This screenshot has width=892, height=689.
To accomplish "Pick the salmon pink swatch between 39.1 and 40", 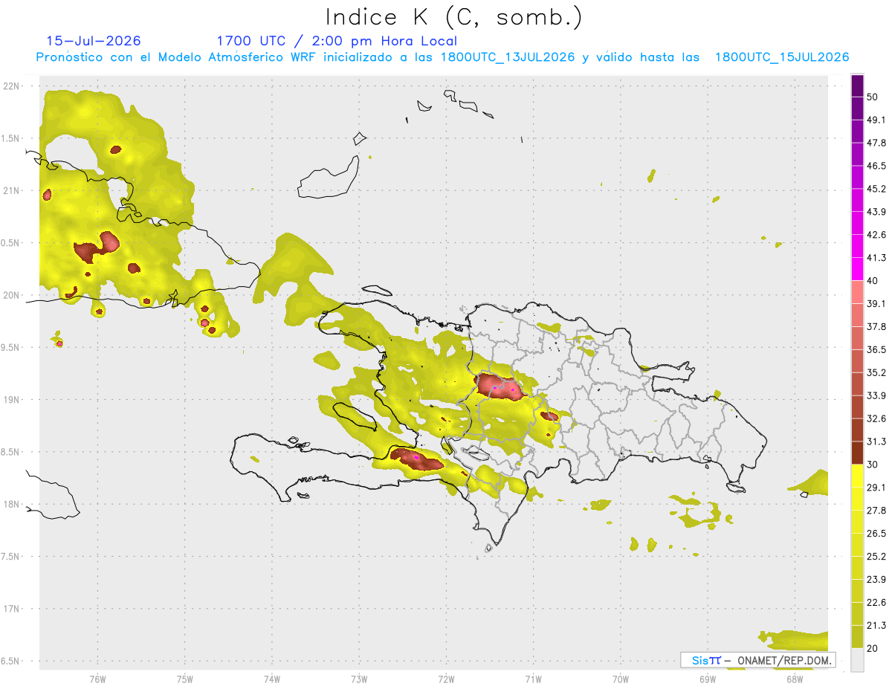I will point(857,291).
